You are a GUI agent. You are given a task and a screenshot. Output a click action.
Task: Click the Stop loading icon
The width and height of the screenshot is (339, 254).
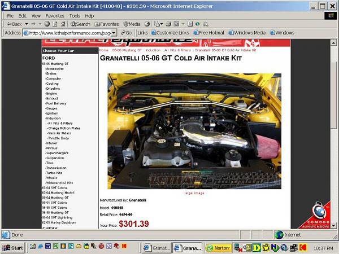(47, 24)
